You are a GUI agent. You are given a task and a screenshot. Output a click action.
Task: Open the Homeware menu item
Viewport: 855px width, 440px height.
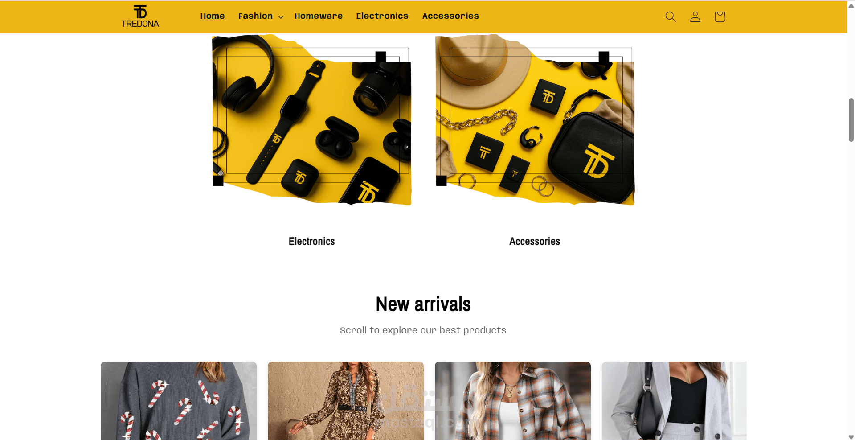coord(319,16)
